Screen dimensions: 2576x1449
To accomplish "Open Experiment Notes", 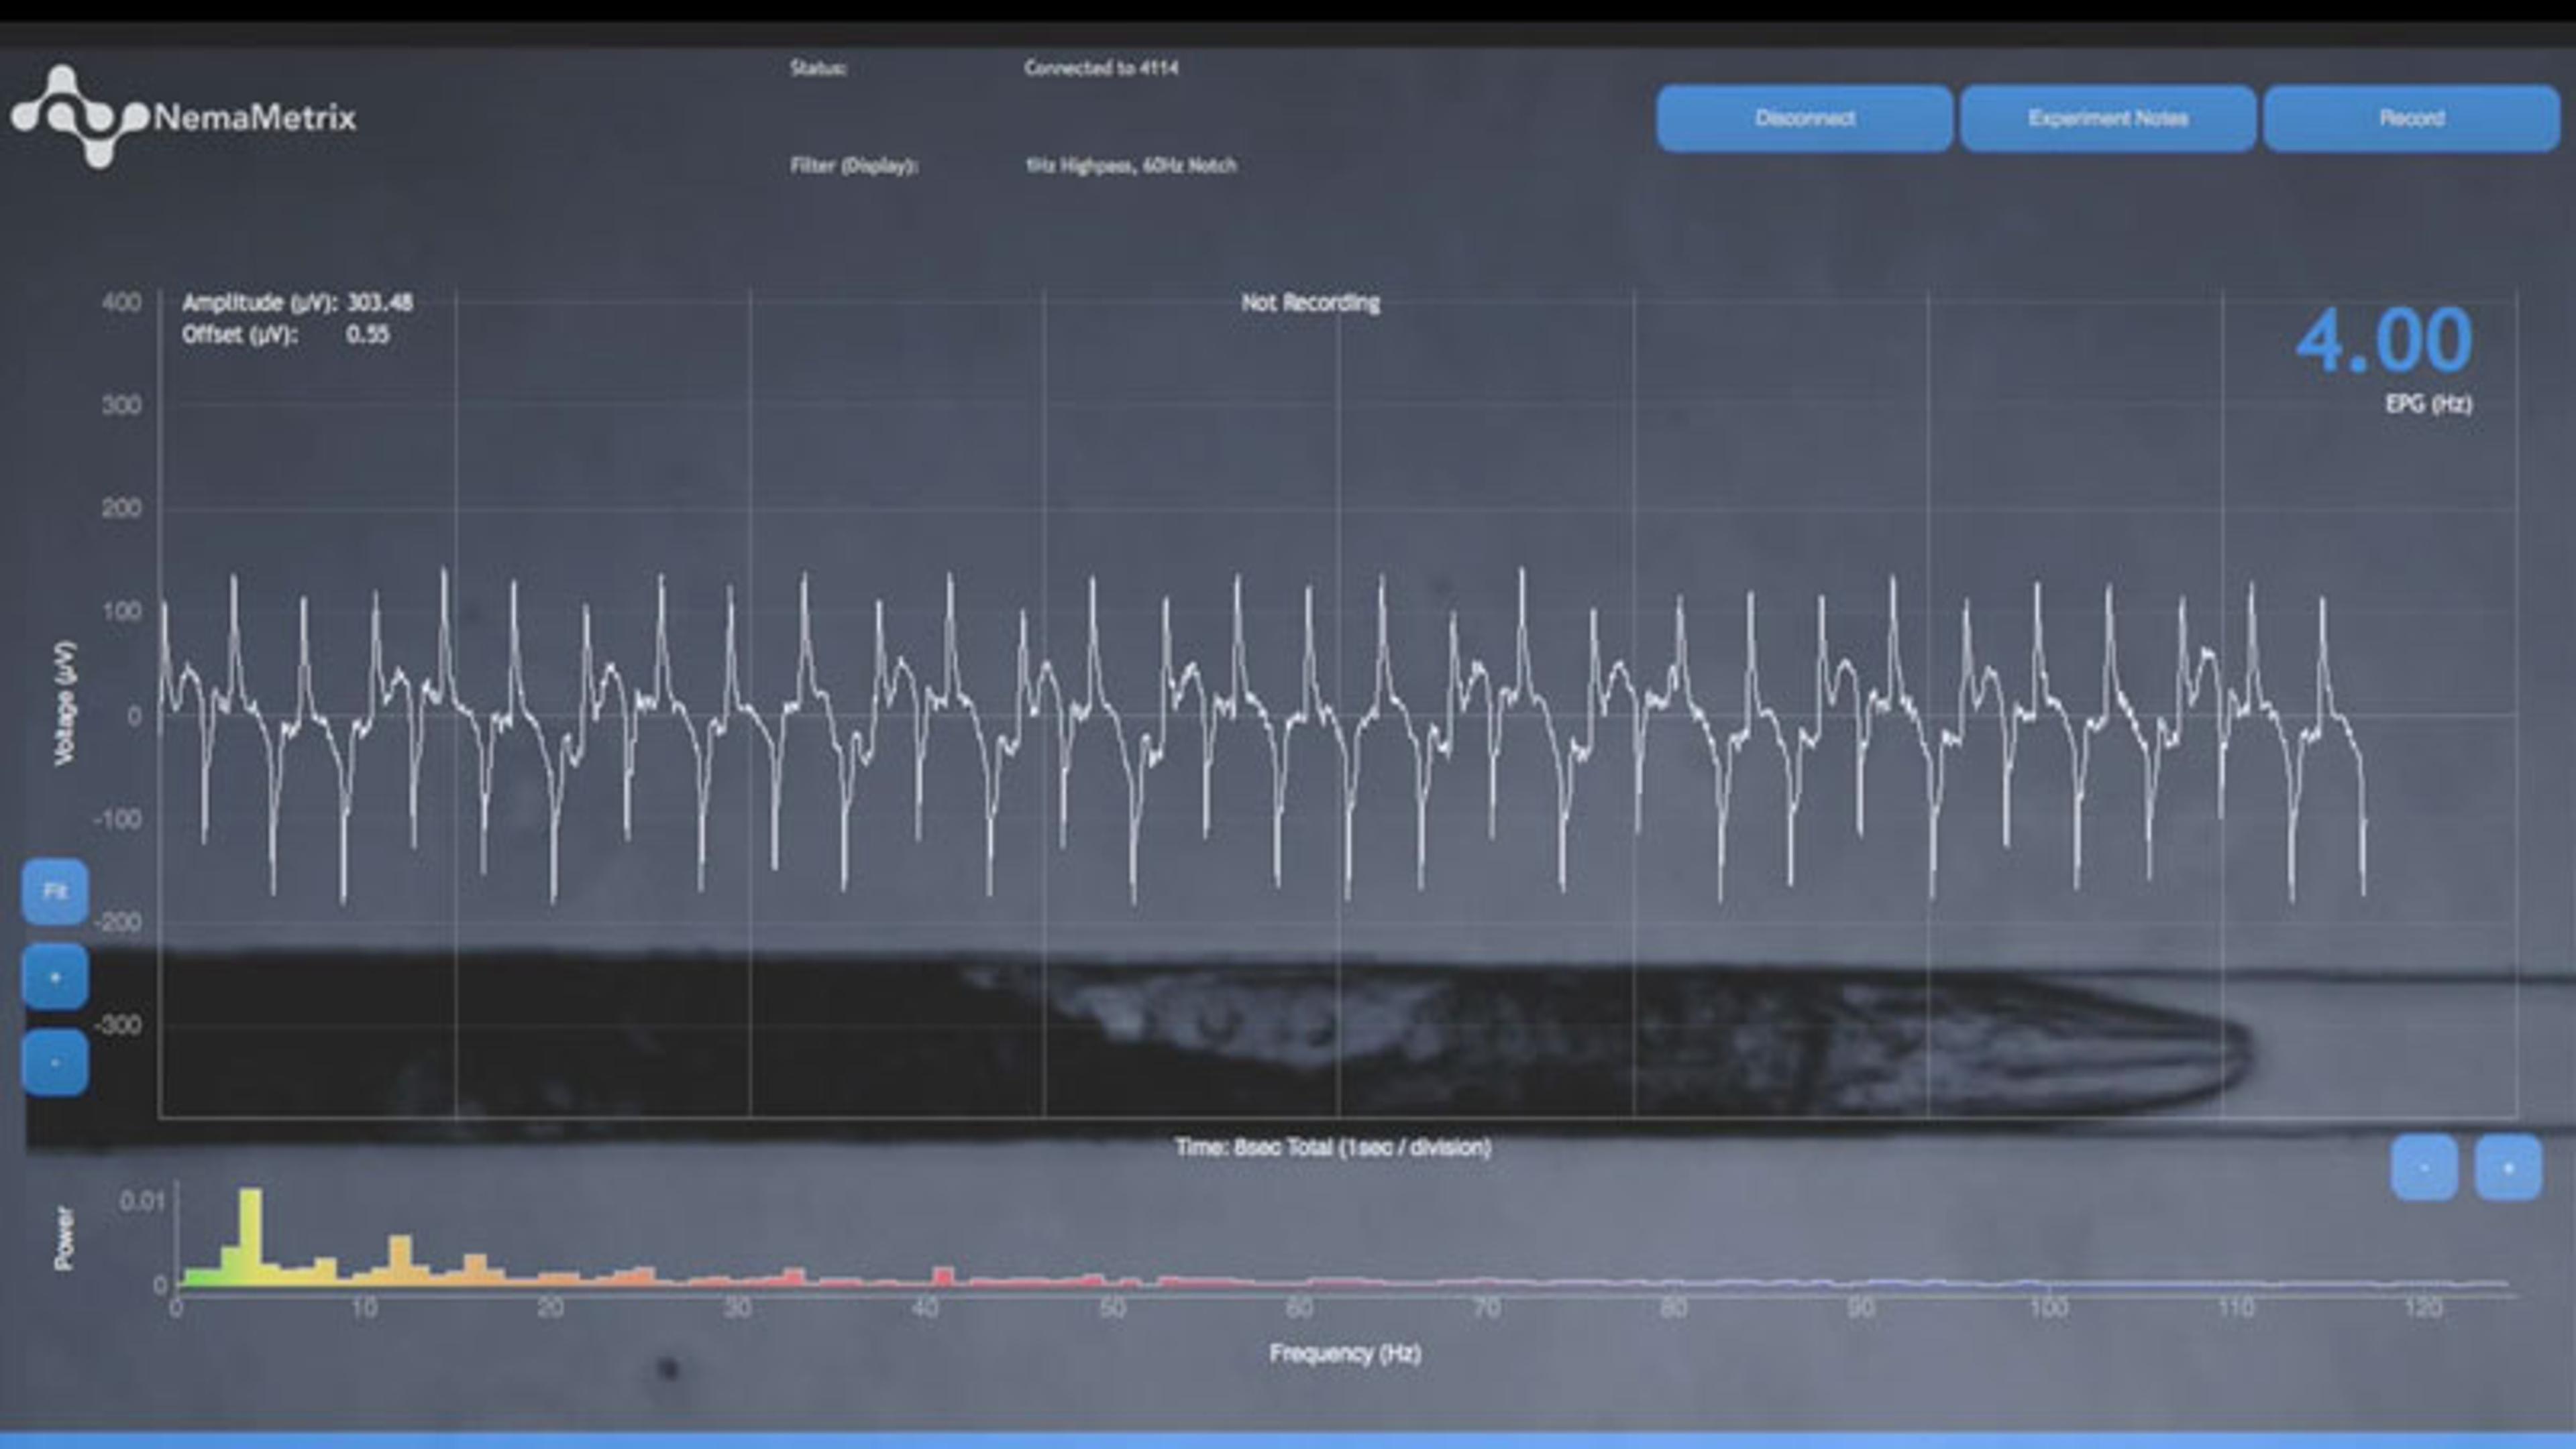I will [x=2107, y=118].
